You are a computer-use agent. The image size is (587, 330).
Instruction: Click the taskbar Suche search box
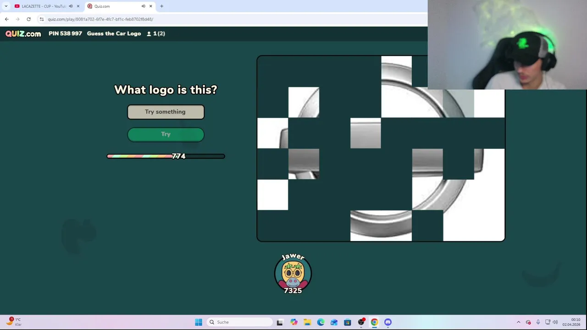click(x=239, y=322)
